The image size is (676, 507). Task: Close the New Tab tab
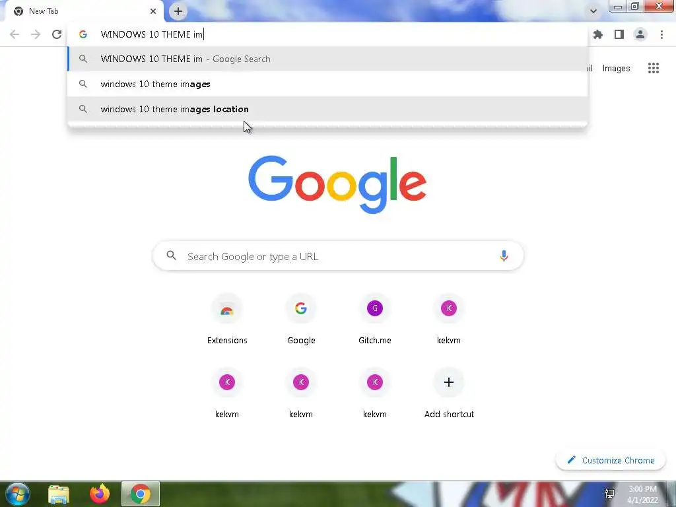[x=153, y=11]
